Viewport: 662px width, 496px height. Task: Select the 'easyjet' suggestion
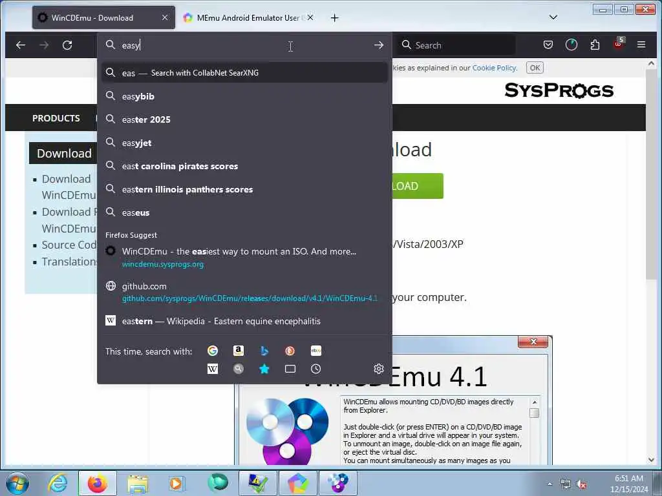click(244, 143)
